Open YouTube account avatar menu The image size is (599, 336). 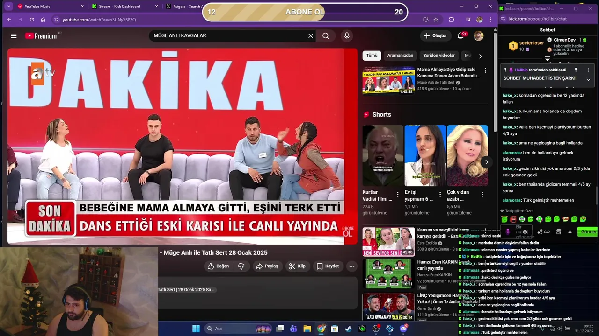tap(478, 36)
